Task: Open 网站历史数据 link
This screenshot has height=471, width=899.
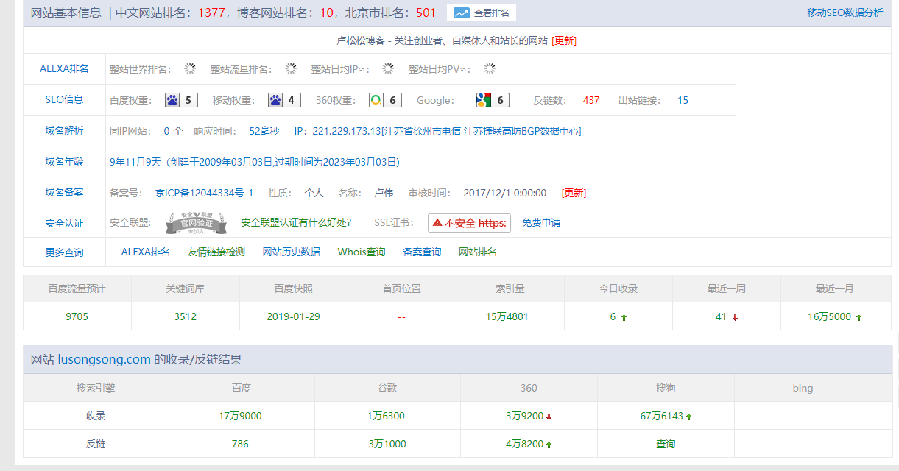Action: pyautogui.click(x=292, y=252)
